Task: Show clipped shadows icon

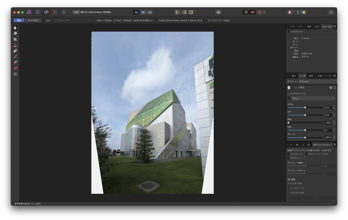Action: click(x=297, y=12)
